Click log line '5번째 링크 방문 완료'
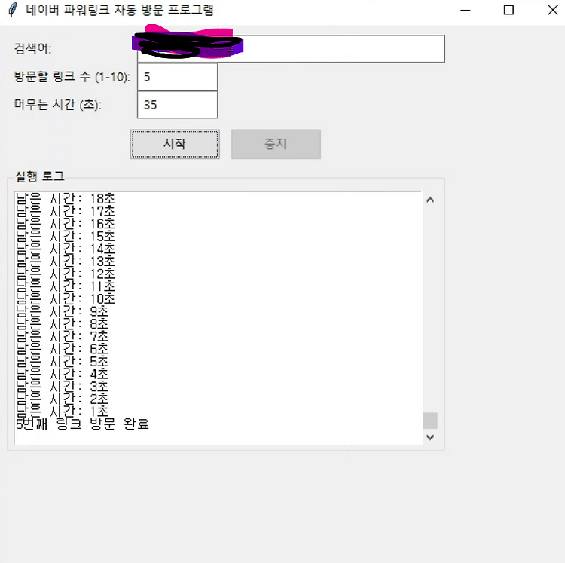 click(83, 424)
